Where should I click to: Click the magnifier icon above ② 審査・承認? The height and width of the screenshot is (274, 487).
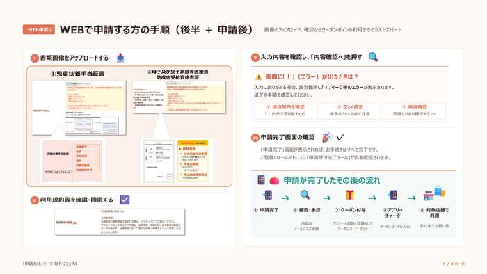tap(305, 195)
